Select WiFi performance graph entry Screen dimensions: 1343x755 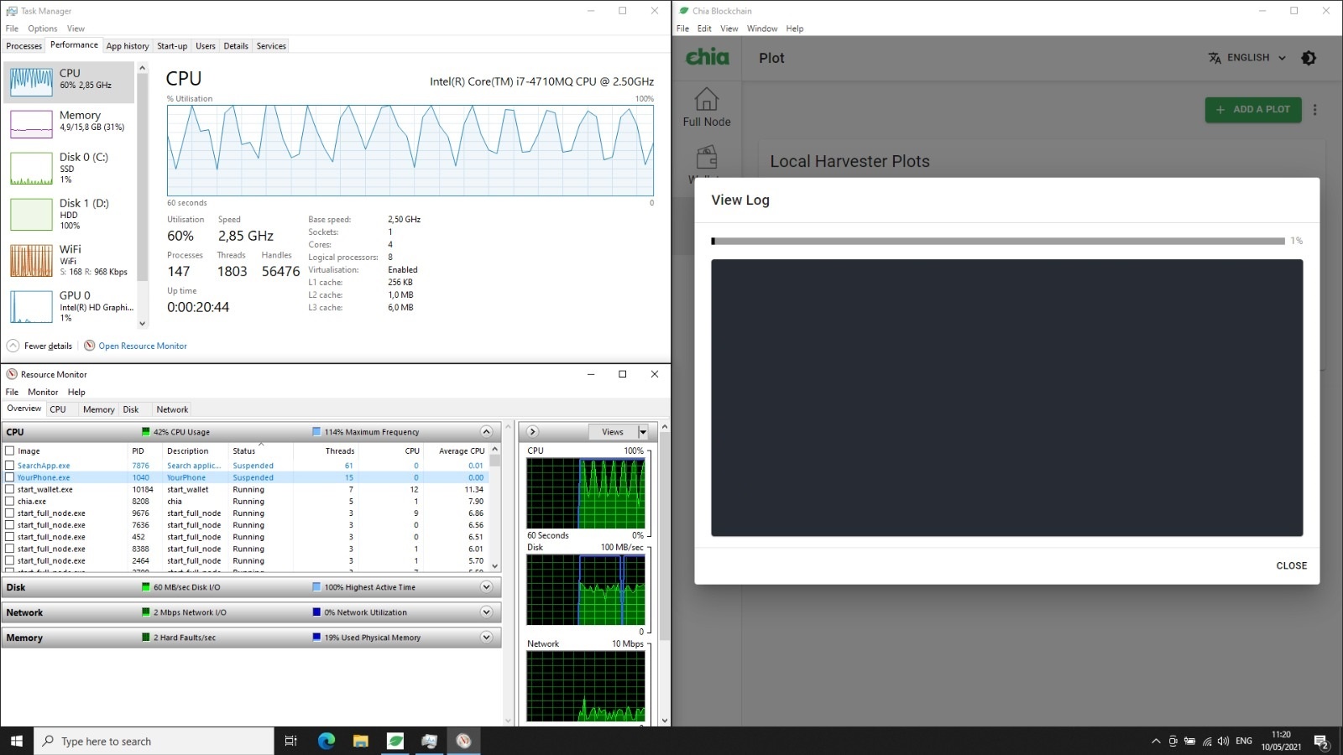71,260
